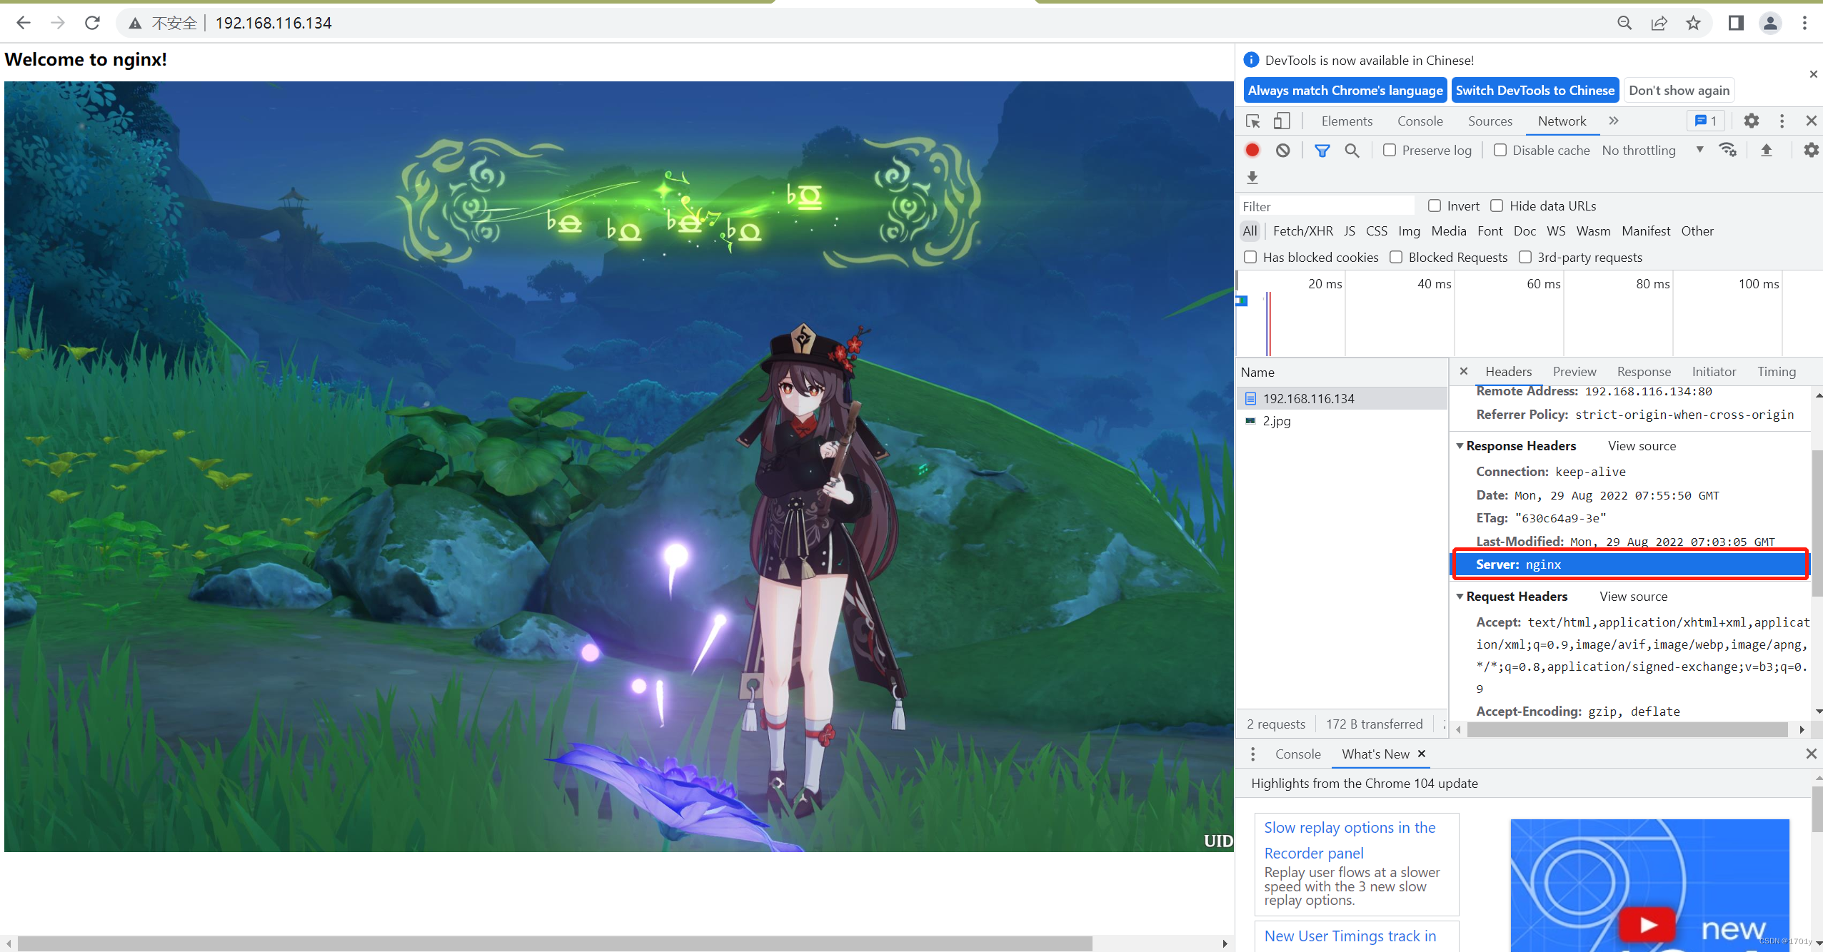Select the 192.168.116.134 request

tap(1342, 398)
